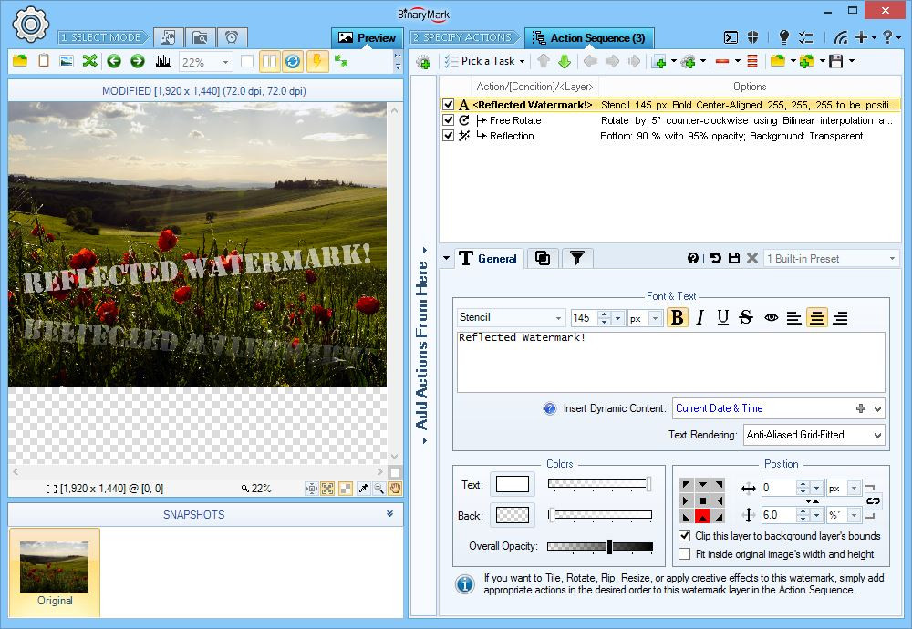
Task: Align text to the right
Action: point(840,318)
